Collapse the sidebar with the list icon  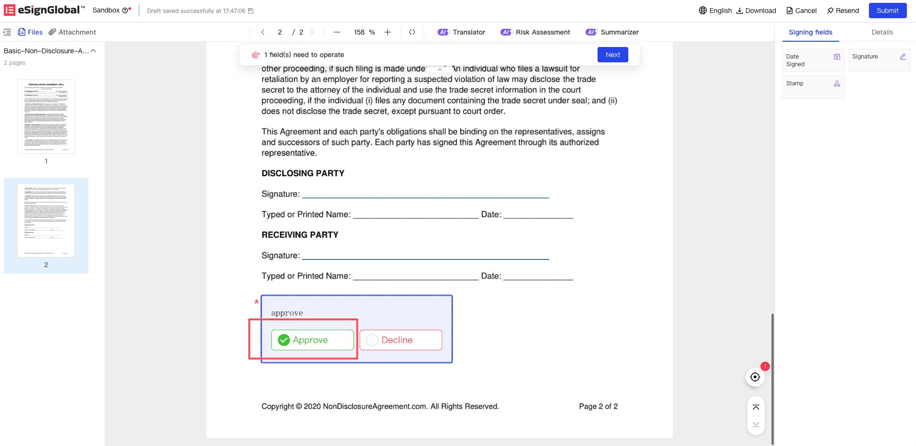pyautogui.click(x=7, y=32)
